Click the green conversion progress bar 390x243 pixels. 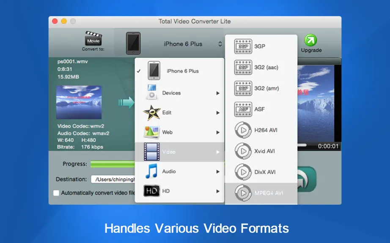pyautogui.click(x=113, y=164)
